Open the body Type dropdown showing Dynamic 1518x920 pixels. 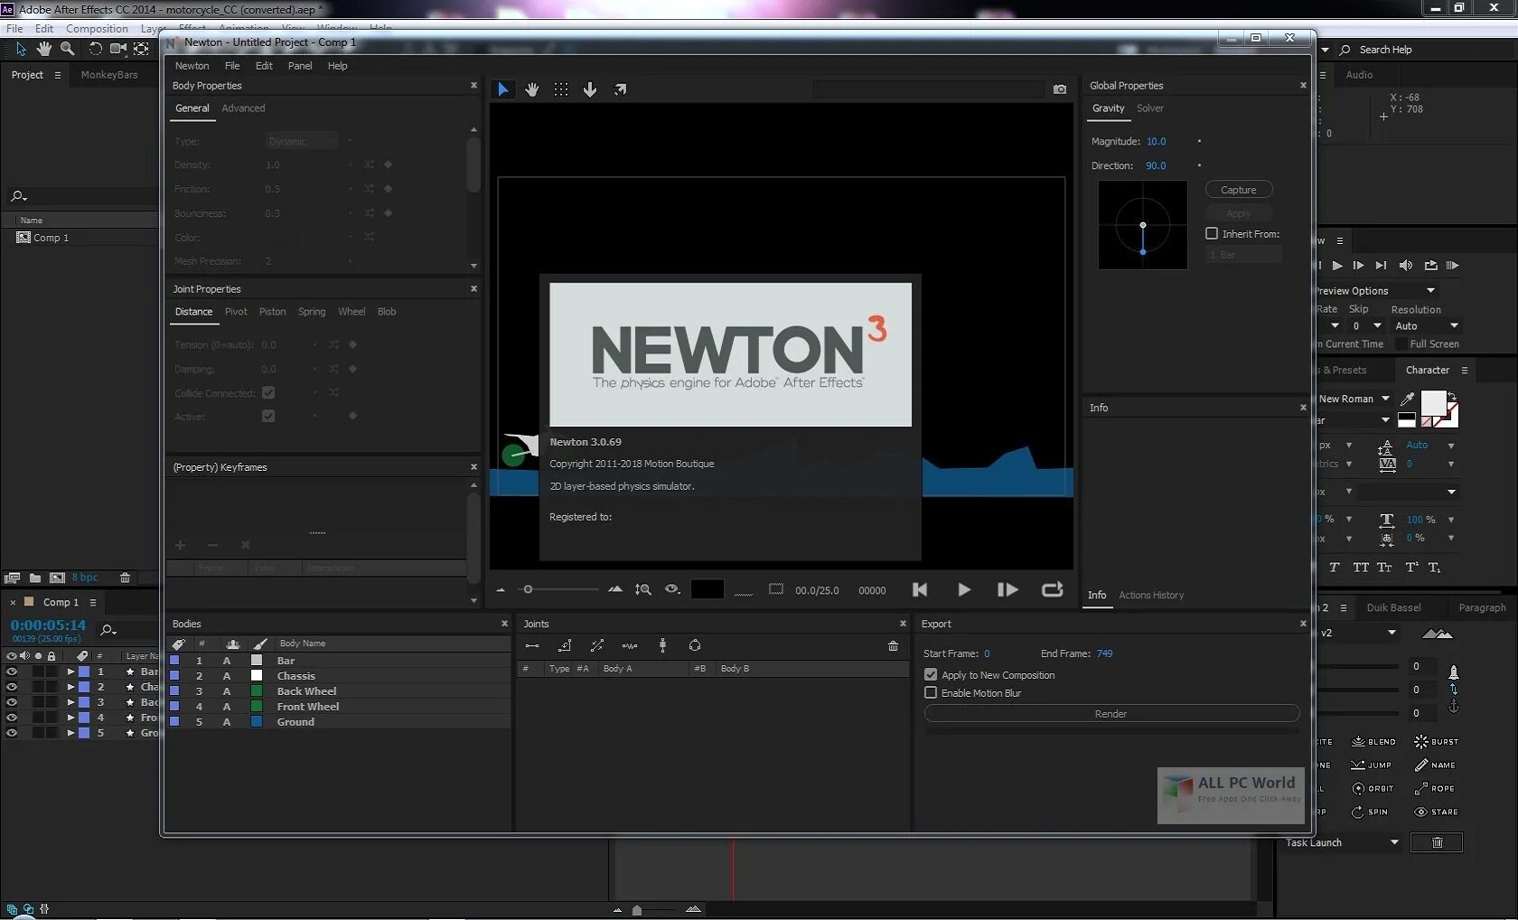pyautogui.click(x=302, y=141)
